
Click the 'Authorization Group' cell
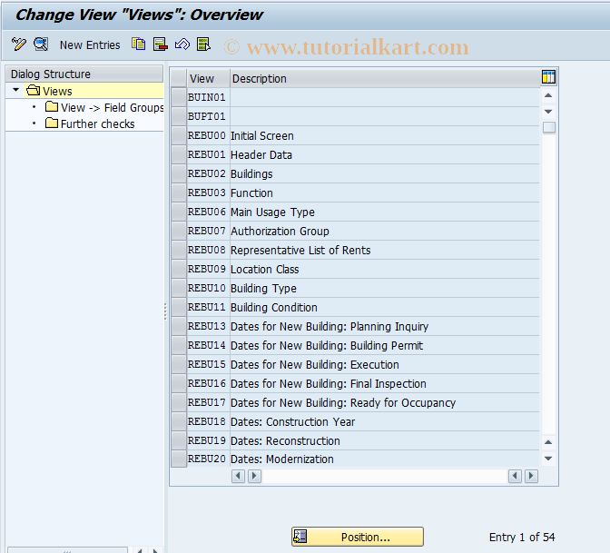coord(384,231)
